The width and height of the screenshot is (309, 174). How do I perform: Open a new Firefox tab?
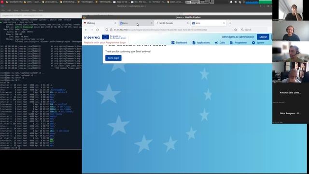pyautogui.click(x=230, y=23)
